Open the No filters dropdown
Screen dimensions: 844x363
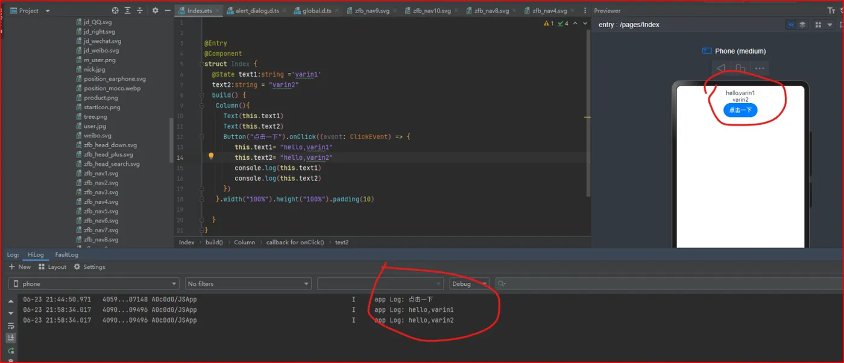248,283
